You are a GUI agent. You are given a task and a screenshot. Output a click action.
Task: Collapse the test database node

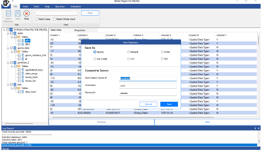click(8, 85)
